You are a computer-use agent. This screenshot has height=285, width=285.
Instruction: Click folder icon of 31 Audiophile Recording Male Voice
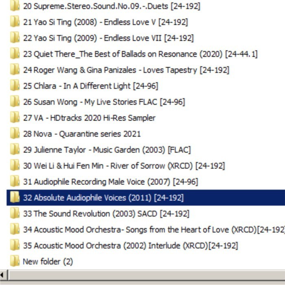(15, 182)
